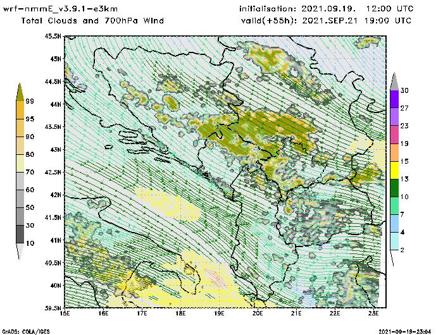Click the 30-50 gray cloud legend swatch

pos(20,216)
